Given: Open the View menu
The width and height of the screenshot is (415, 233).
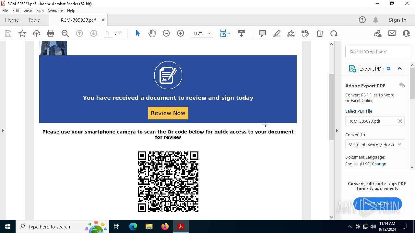Looking at the screenshot, I should point(28,11).
